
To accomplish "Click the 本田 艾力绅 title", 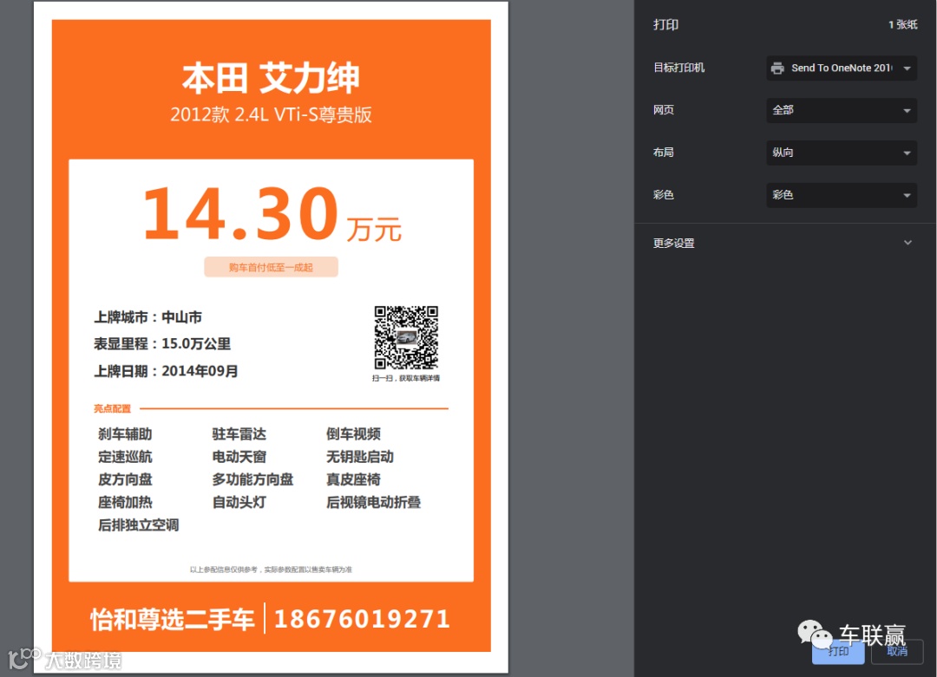I will [271, 78].
